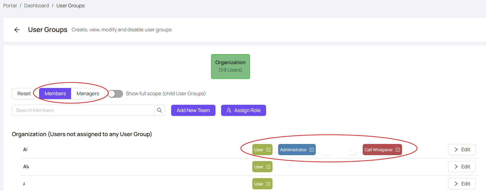Click the icon on Ai row User badge
The width and height of the screenshot is (486, 191).
coord(268,150)
